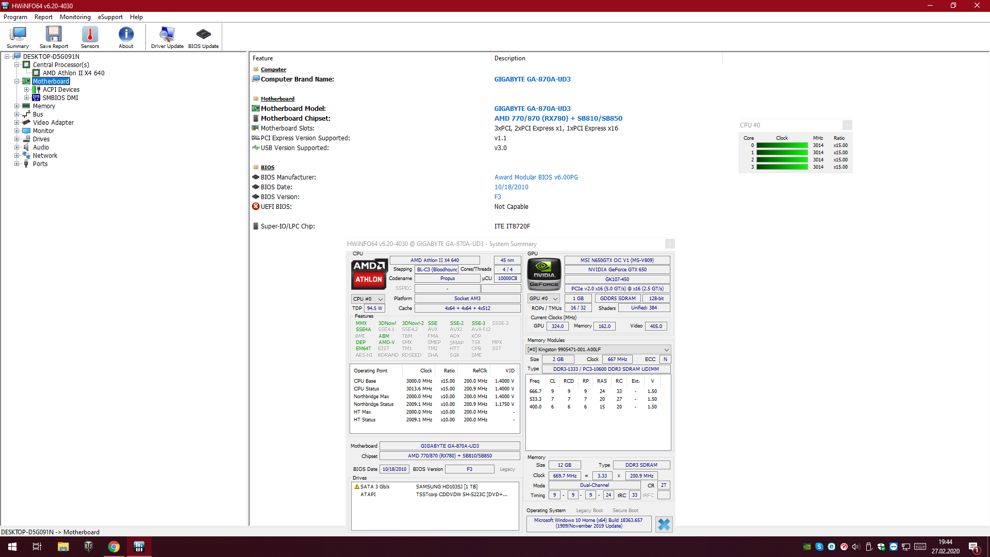The height and width of the screenshot is (557, 990).
Task: Click the ITE IT8720F Super-IO value
Action: pyautogui.click(x=512, y=226)
